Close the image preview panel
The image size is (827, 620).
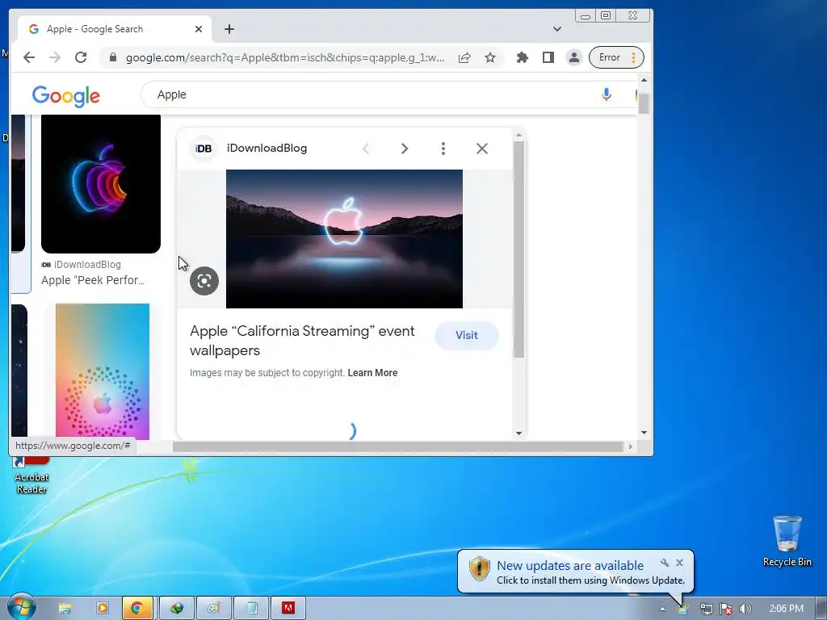coord(482,149)
